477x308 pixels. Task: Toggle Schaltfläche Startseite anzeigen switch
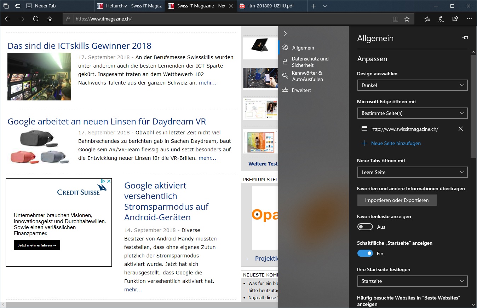click(365, 253)
